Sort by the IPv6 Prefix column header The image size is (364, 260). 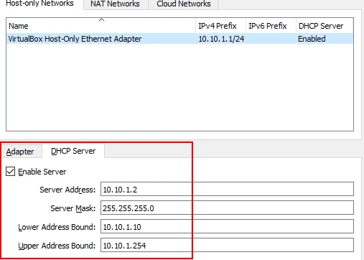tap(271, 26)
